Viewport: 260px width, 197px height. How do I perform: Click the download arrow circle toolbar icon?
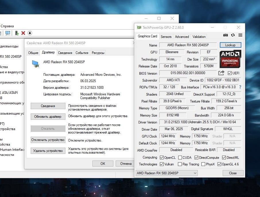[x=30, y=33]
